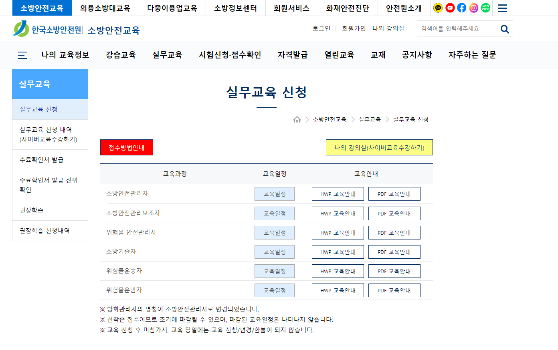This screenshot has width=558, height=350.
Task: Switch to the 화재안전진단 tab
Action: (347, 7)
